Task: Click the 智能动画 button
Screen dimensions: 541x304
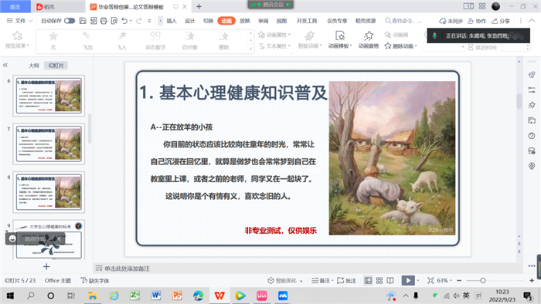Action: (x=309, y=40)
